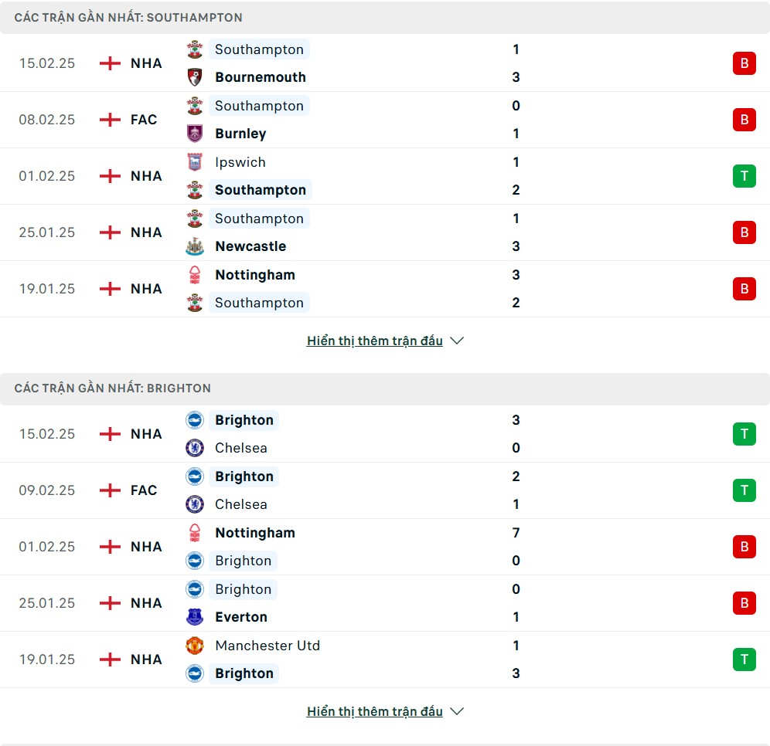Click the red B badge for Nottingham 7-0 Brighton

(744, 547)
